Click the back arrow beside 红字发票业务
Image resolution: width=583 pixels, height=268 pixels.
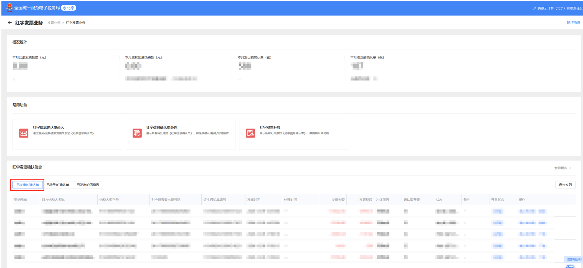[x=10, y=23]
